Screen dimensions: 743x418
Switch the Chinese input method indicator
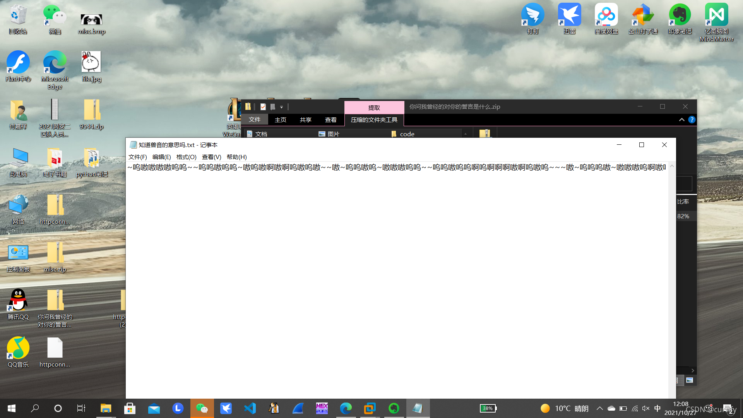tap(657, 408)
